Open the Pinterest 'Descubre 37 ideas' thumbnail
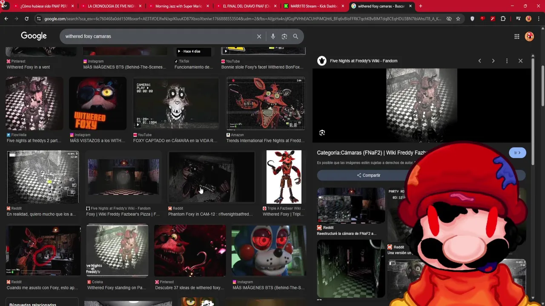545x306 pixels. pos(190,251)
